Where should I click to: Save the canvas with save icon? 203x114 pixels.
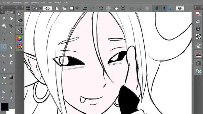(72, 9)
